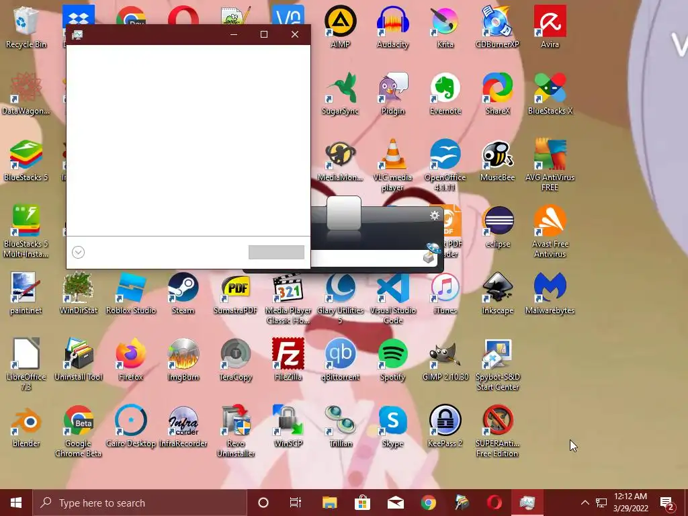
Task: Click the MusicBee desktop icon
Action: click(x=497, y=161)
